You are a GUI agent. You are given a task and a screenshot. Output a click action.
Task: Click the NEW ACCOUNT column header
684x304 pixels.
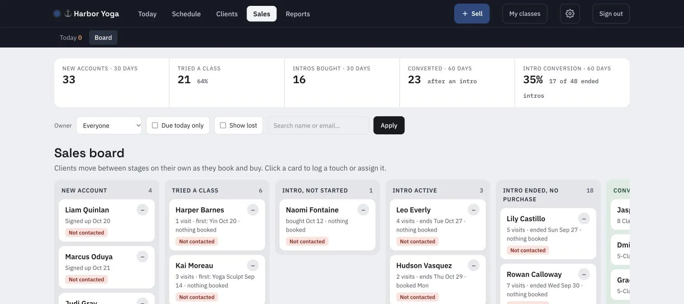point(84,190)
